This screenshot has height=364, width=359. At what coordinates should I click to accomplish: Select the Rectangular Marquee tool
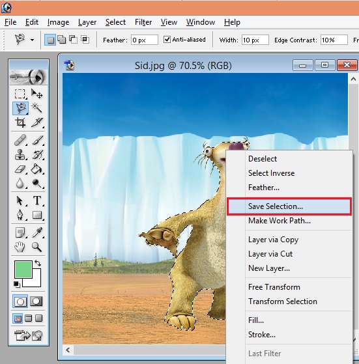(x=20, y=94)
